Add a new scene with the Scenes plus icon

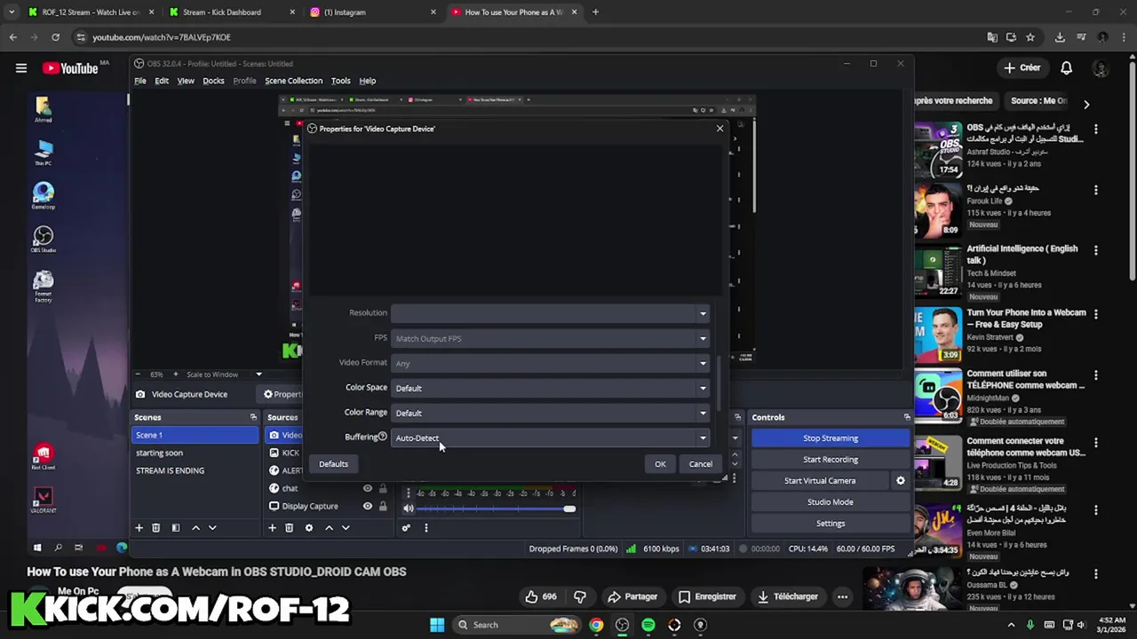(x=139, y=527)
